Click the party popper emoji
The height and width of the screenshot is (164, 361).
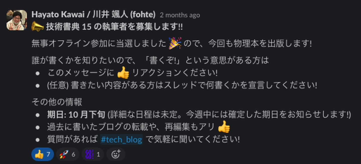click(175, 43)
